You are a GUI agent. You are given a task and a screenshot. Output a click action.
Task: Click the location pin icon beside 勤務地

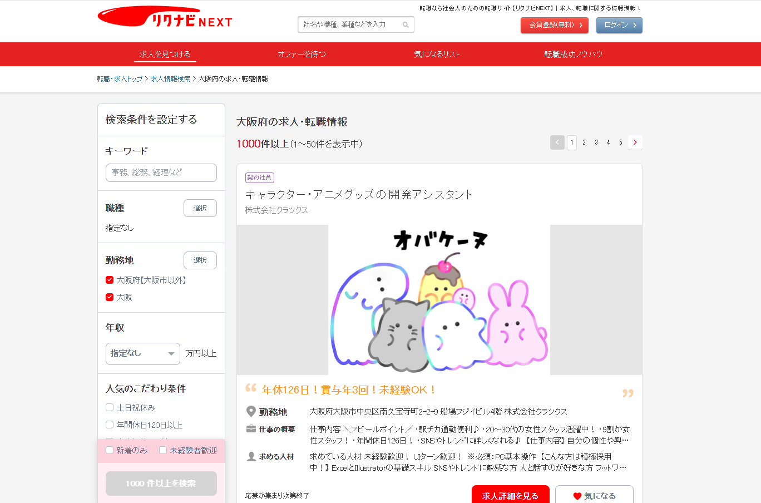(251, 412)
